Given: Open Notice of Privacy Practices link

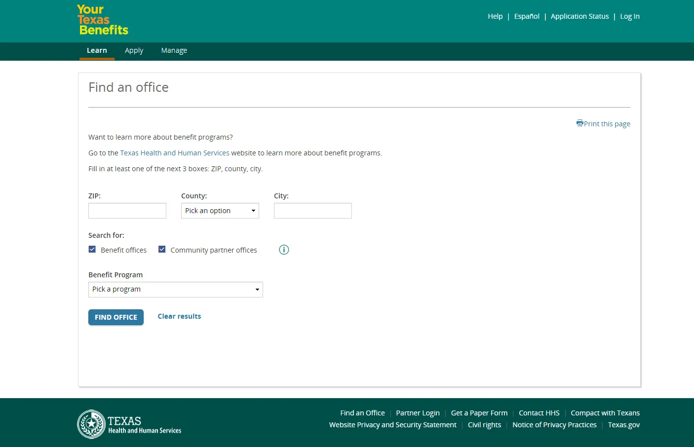Looking at the screenshot, I should coord(554,425).
